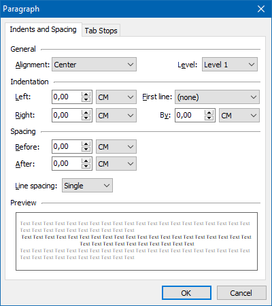Decrease the Left indentation with down arrow
The width and height of the screenshot is (272, 306).
coord(86,99)
